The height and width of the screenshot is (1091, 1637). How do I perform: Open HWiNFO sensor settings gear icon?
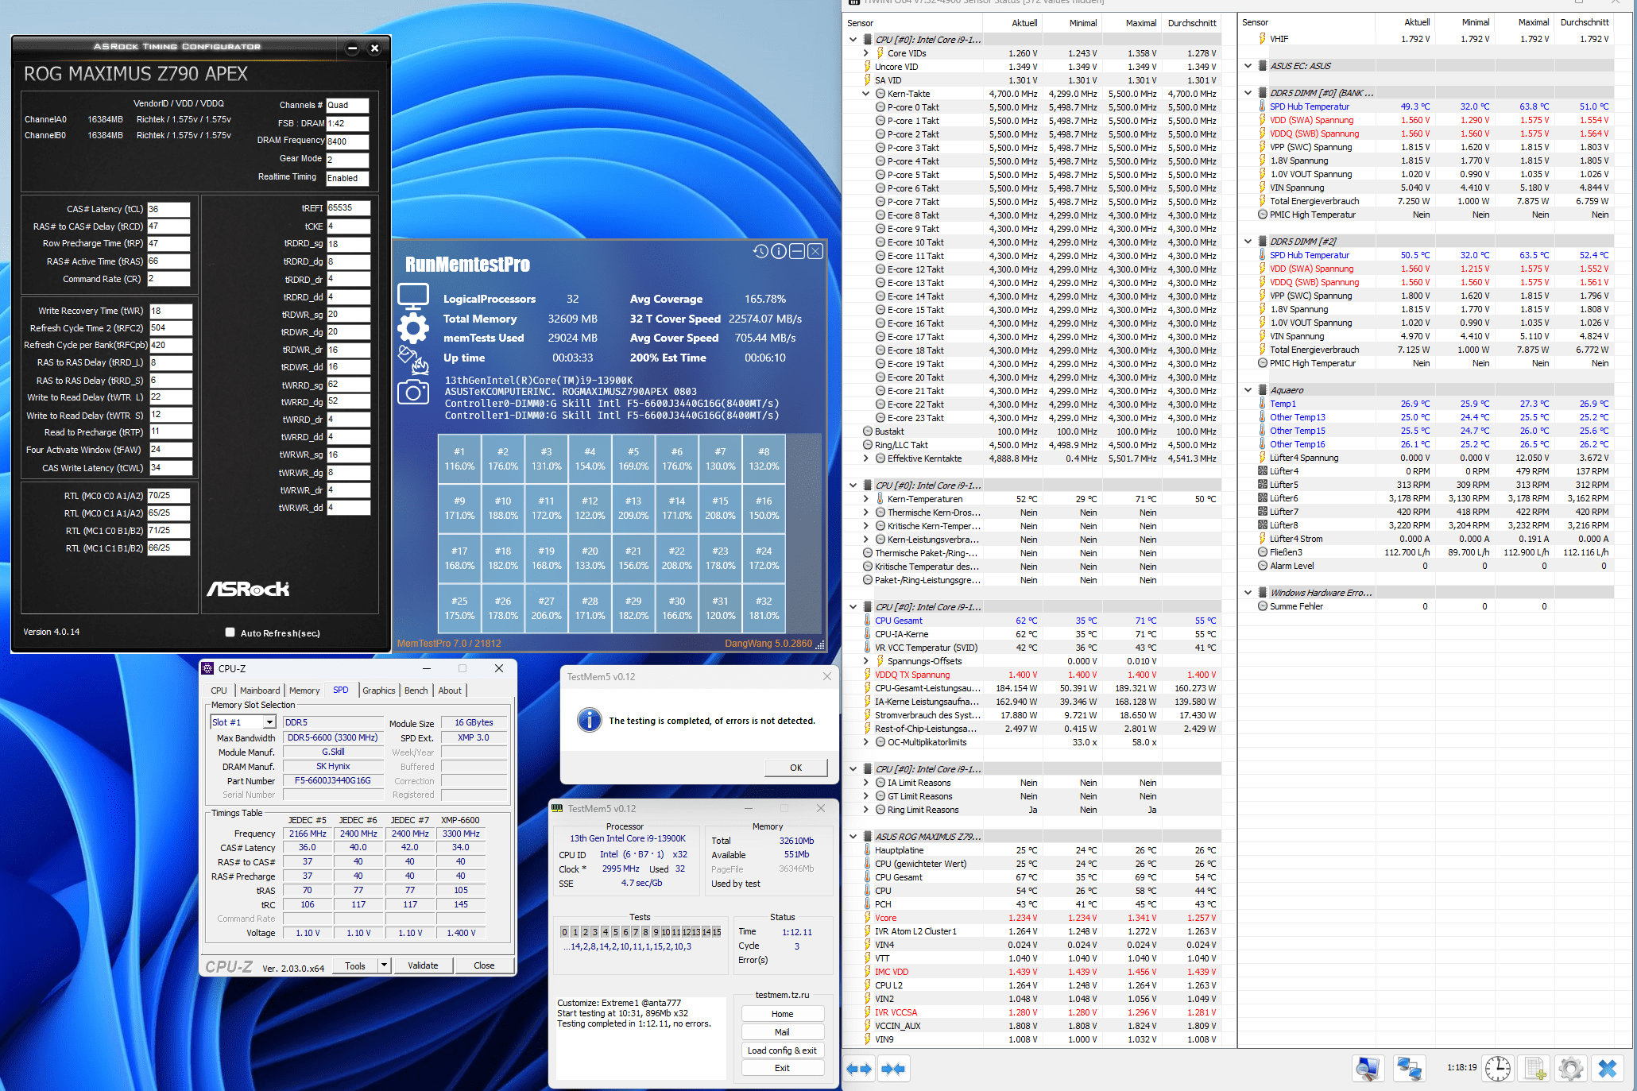(x=1570, y=1068)
